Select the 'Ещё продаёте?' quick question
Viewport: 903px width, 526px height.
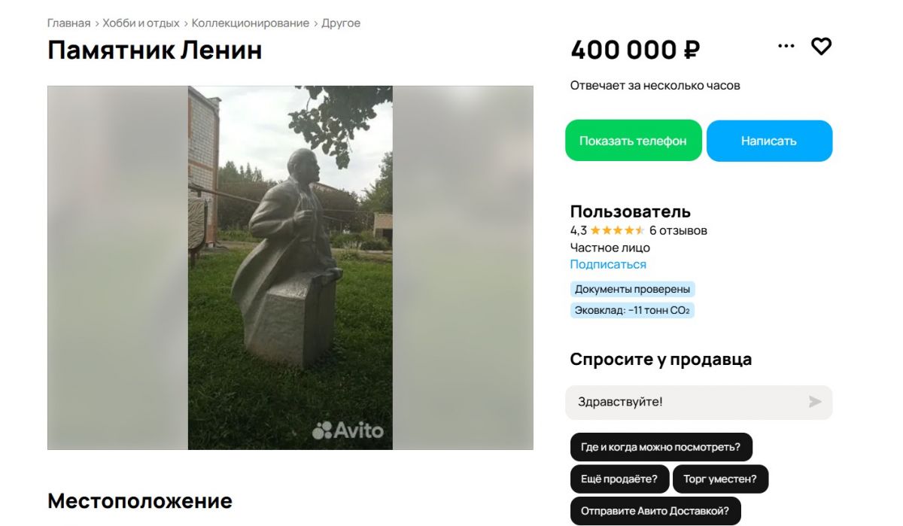[x=619, y=479]
